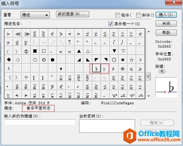Screen dimensions: 183x146
Task: Click the 插入(I) insert button
Action: tap(166, 15)
